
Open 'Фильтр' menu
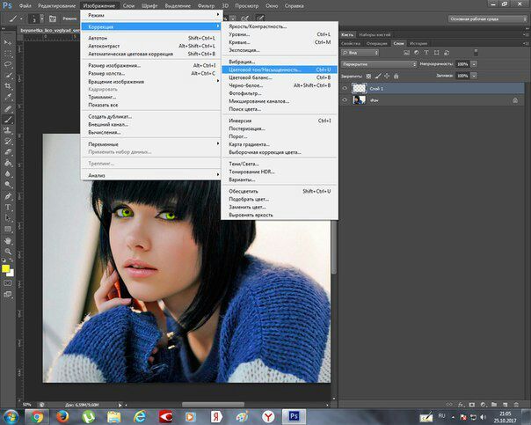206,6
